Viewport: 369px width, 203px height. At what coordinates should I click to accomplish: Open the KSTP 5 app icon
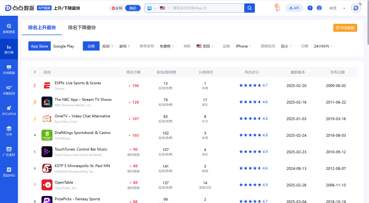tap(47, 168)
